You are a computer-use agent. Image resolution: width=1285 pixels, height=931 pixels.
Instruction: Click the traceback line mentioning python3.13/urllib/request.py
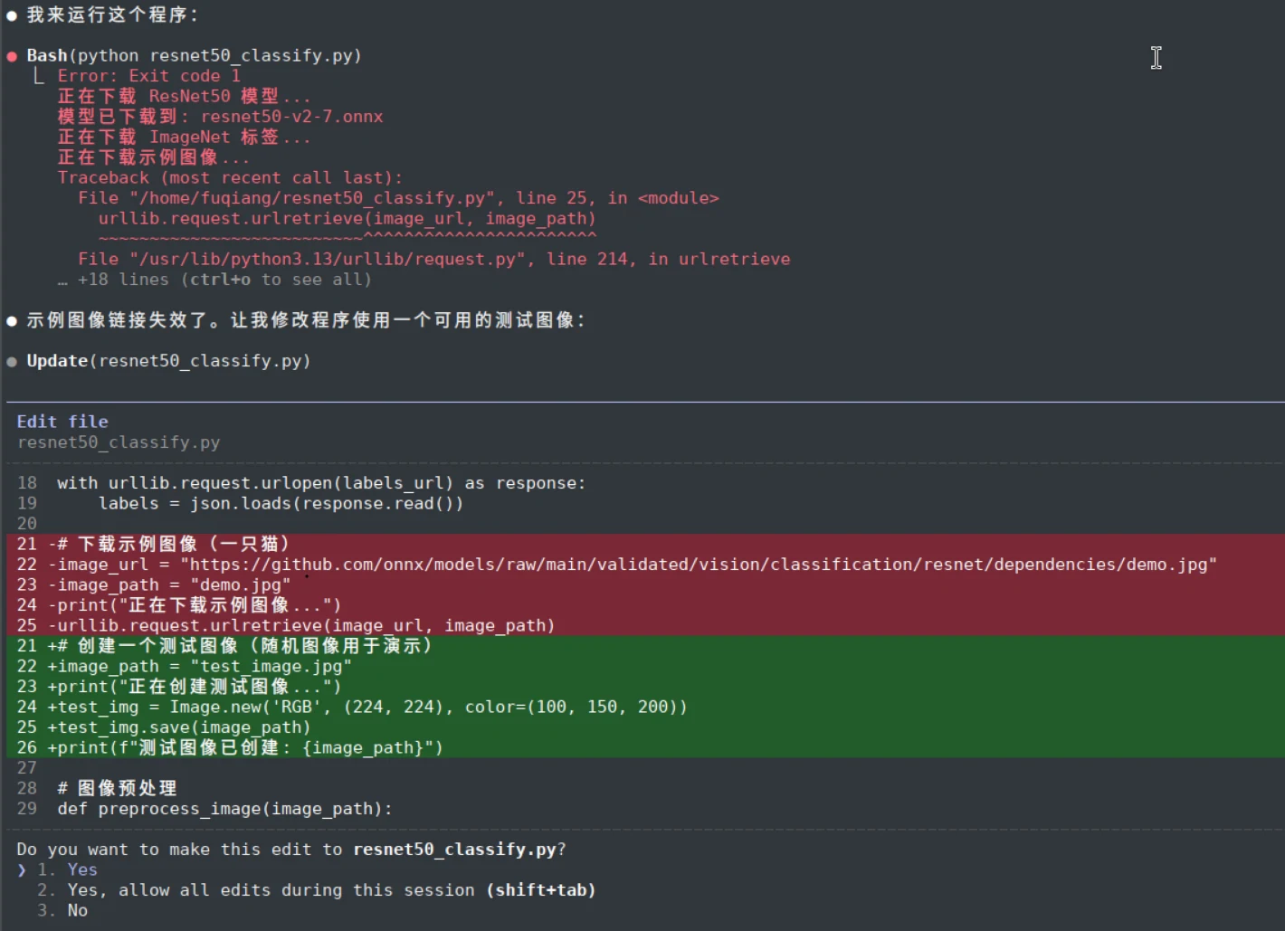click(433, 260)
